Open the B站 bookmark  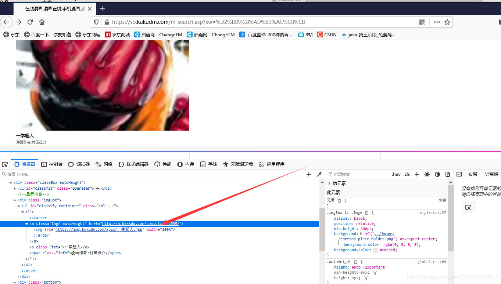(x=305, y=34)
